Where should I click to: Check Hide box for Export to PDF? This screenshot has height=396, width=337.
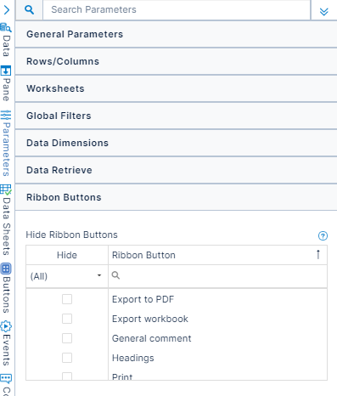tap(67, 299)
